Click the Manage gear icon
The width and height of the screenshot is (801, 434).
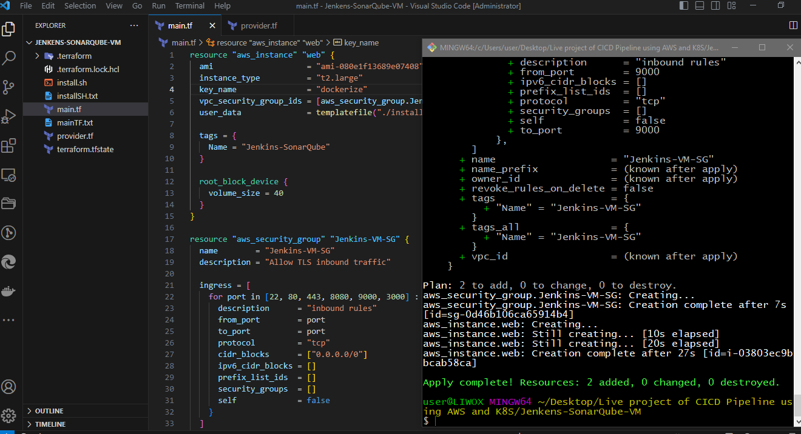point(9,415)
